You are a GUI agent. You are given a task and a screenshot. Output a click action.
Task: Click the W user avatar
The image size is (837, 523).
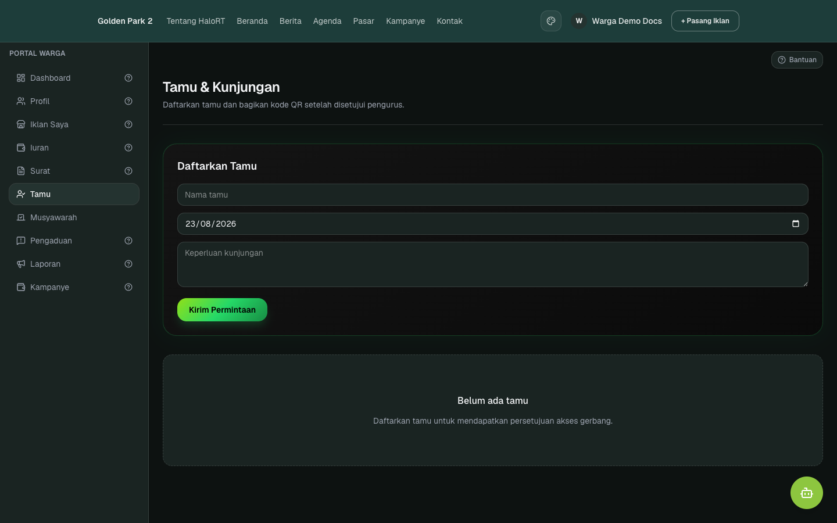tap(579, 21)
